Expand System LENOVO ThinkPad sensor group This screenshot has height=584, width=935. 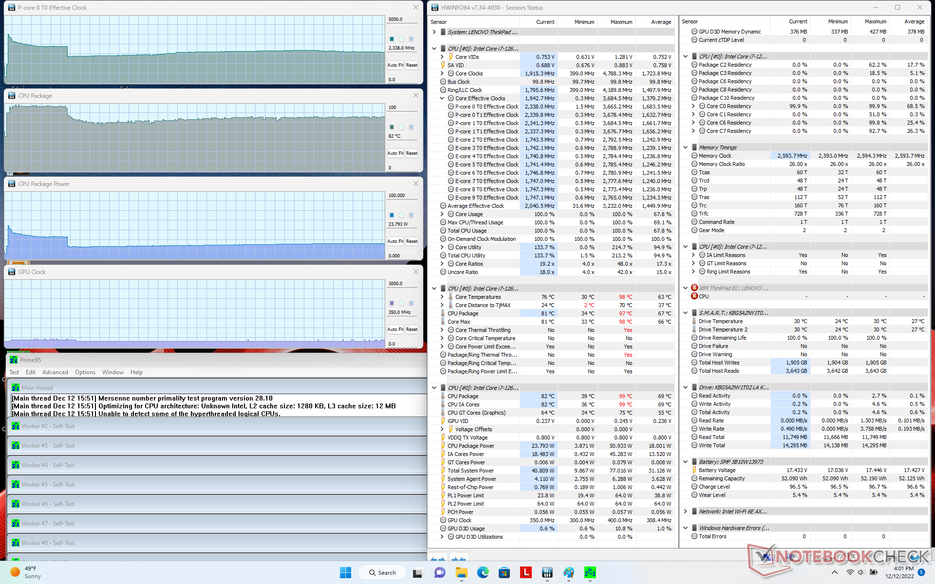(x=434, y=32)
